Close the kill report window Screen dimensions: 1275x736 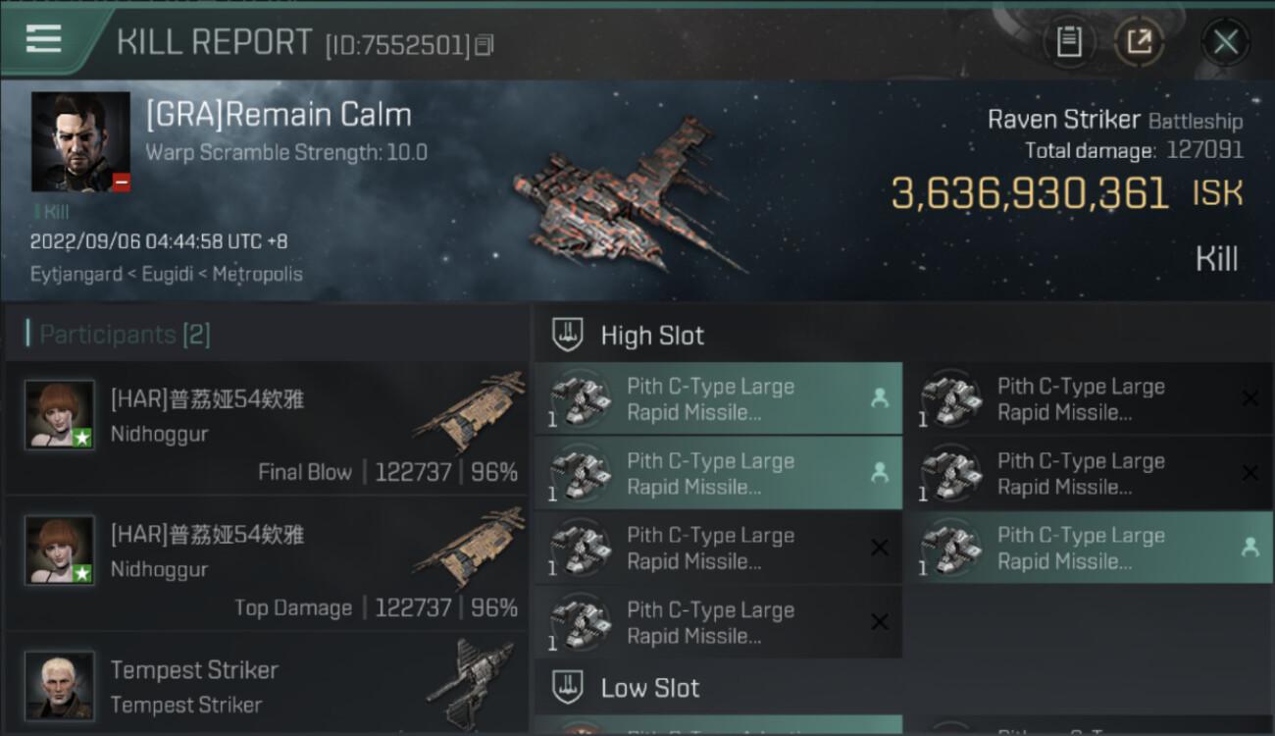(x=1225, y=41)
